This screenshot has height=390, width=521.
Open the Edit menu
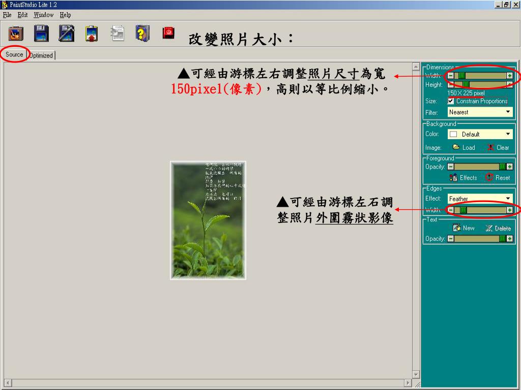tap(22, 15)
